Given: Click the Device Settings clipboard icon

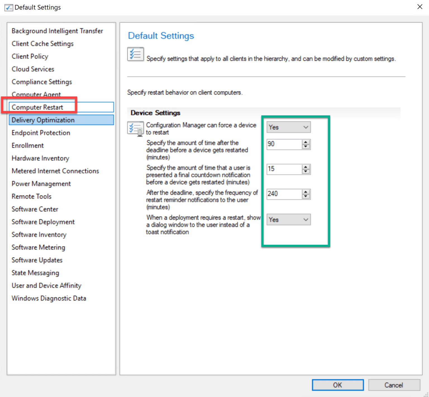Looking at the screenshot, I should click(135, 129).
